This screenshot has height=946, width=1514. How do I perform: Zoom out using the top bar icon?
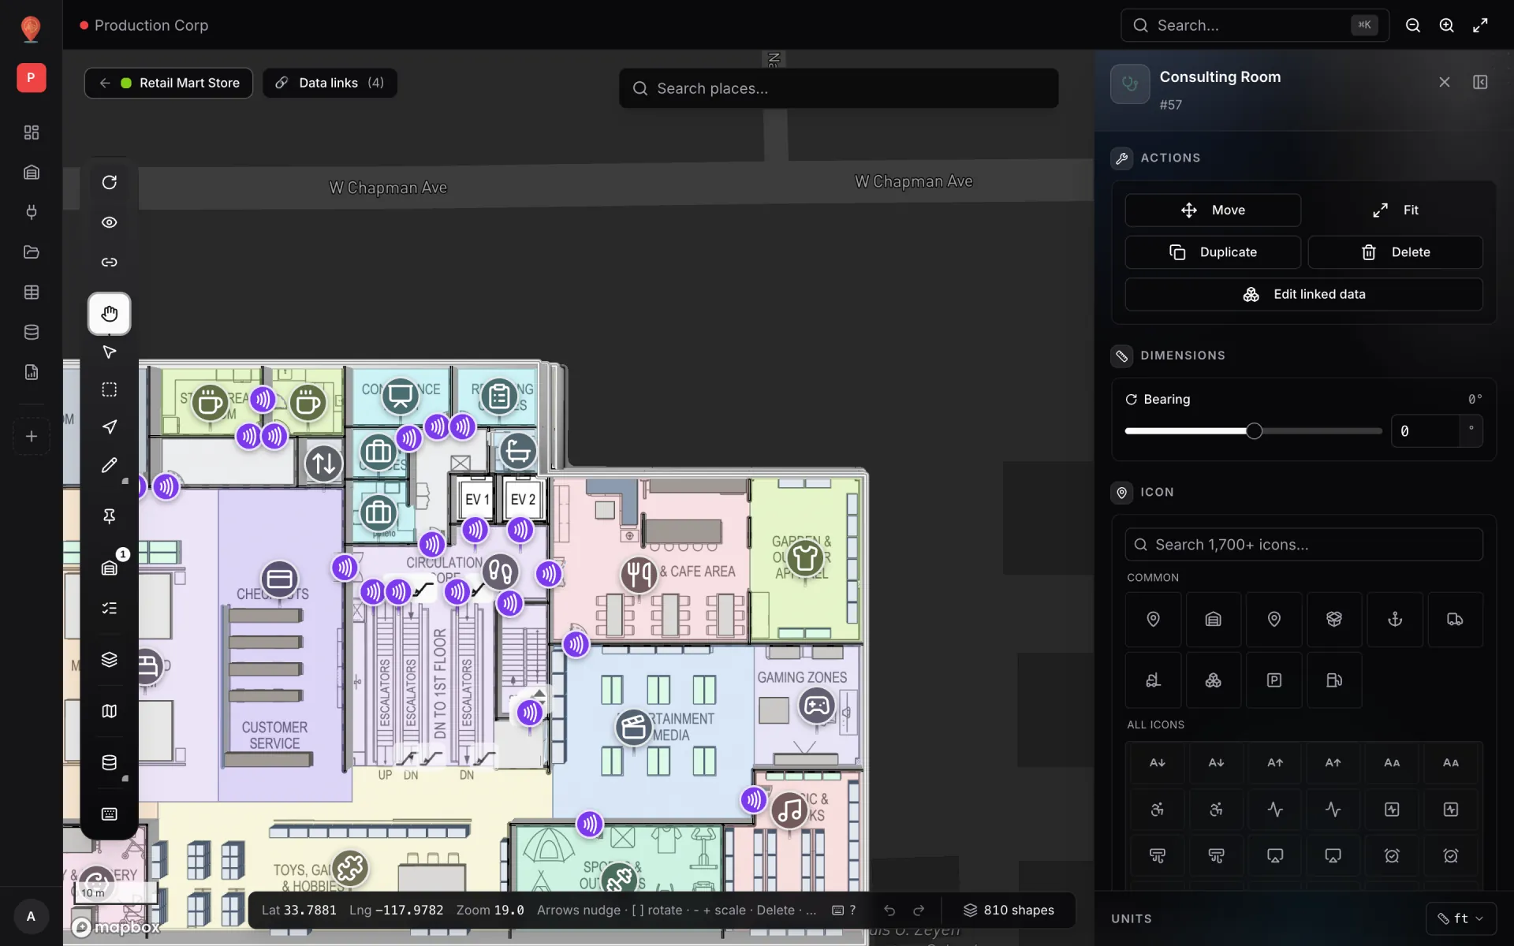tap(1413, 25)
